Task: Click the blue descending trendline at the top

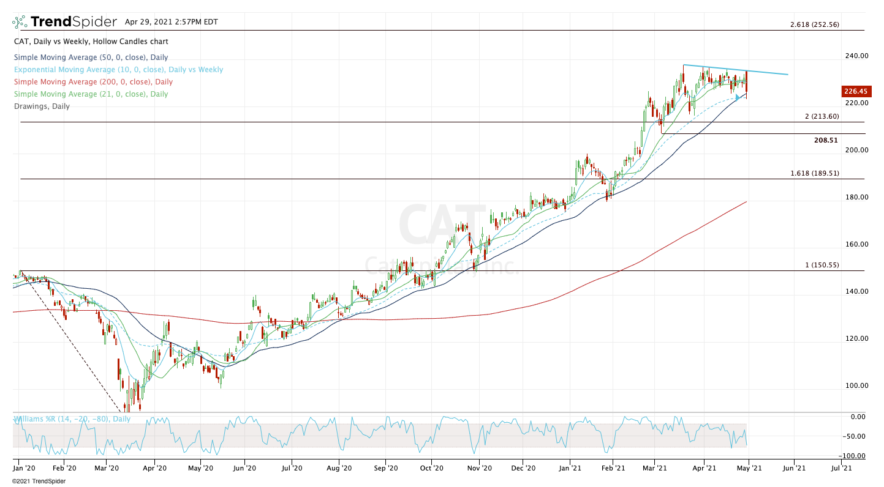Action: 735,70
